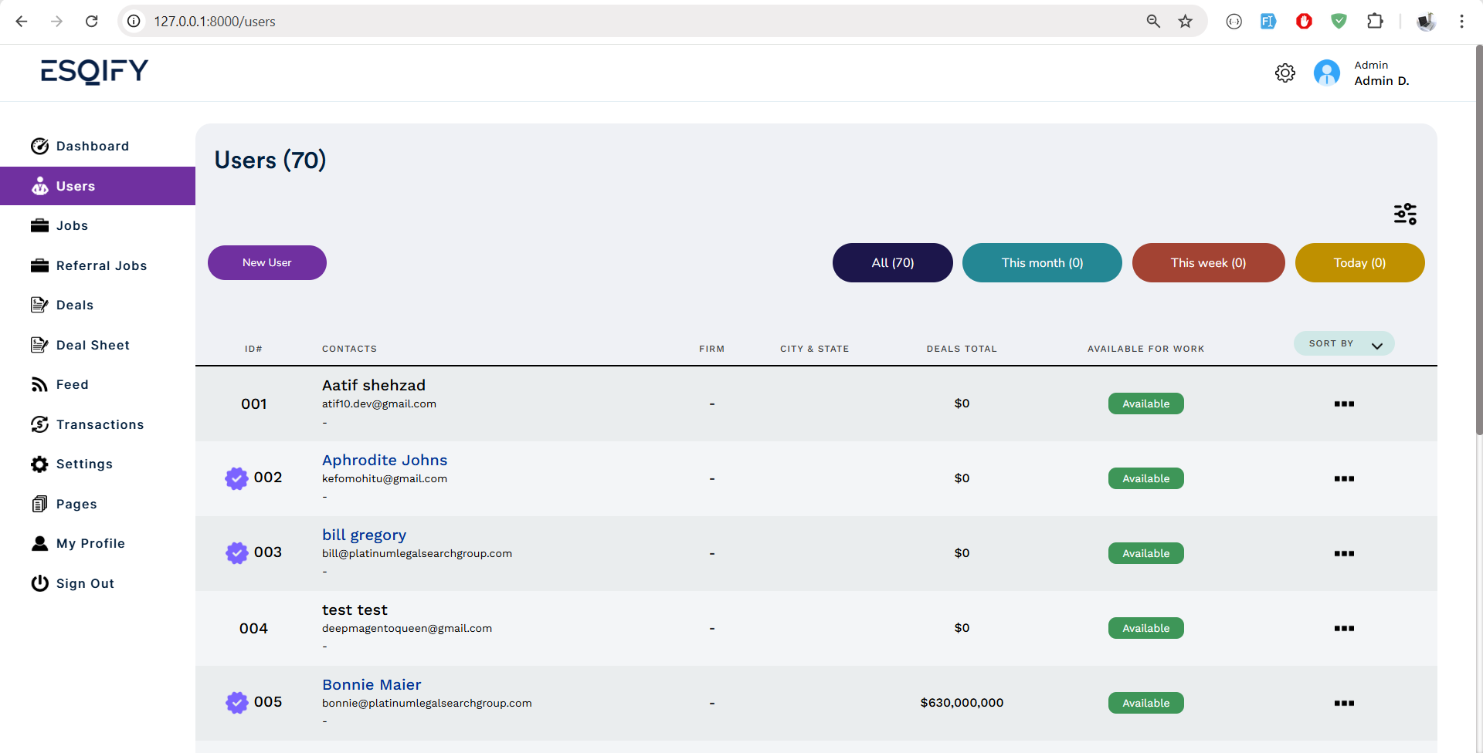
Task: Click verified badge beside ID 005
Action: pos(236,703)
